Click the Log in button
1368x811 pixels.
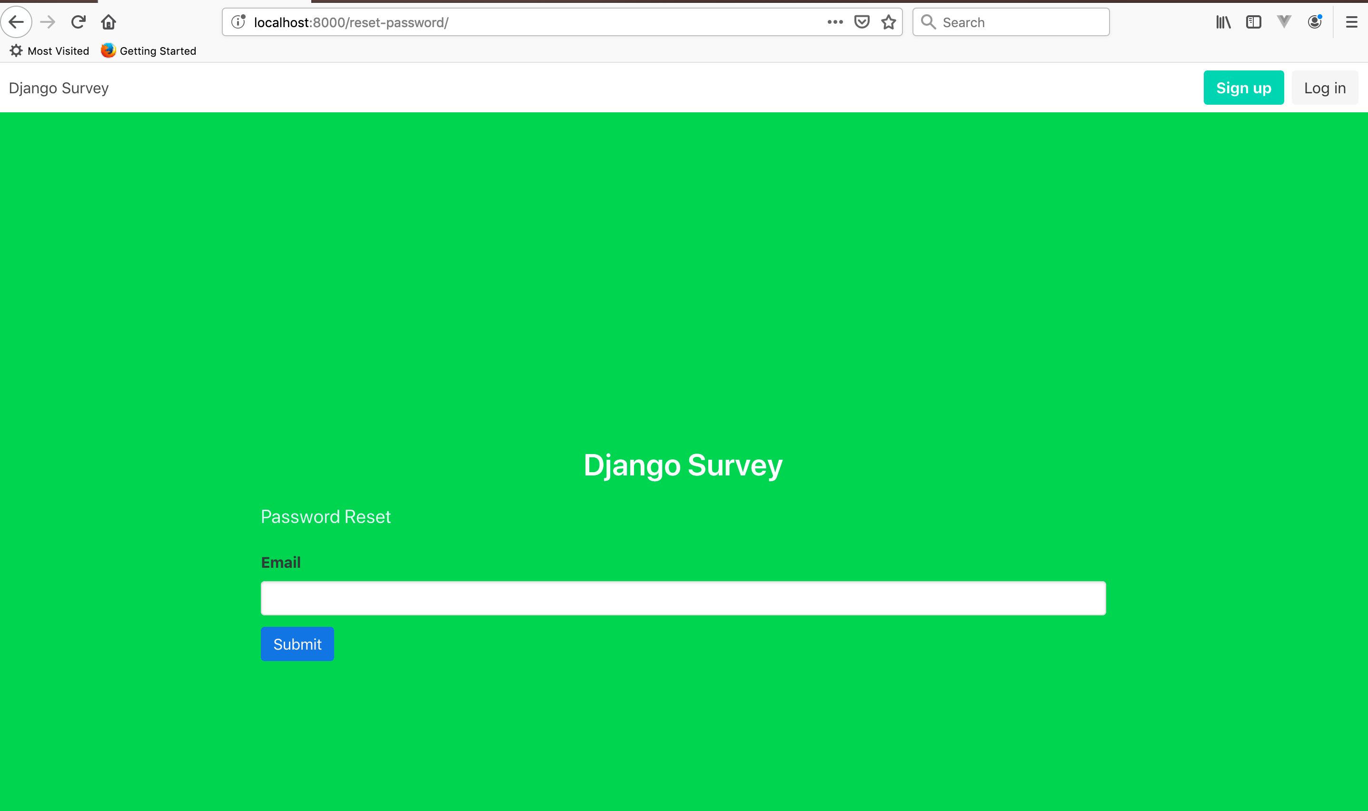click(1324, 88)
